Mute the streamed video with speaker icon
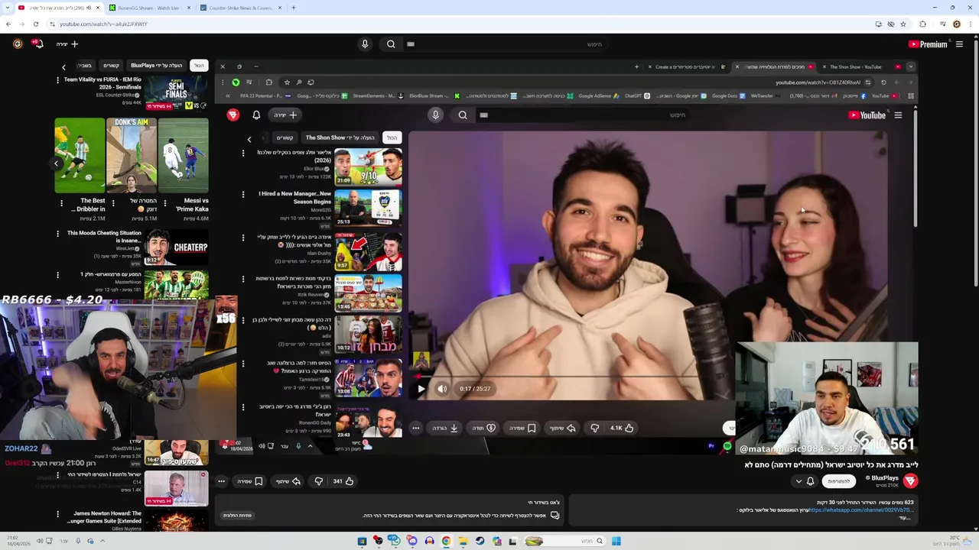This screenshot has height=550, width=979. (x=442, y=389)
